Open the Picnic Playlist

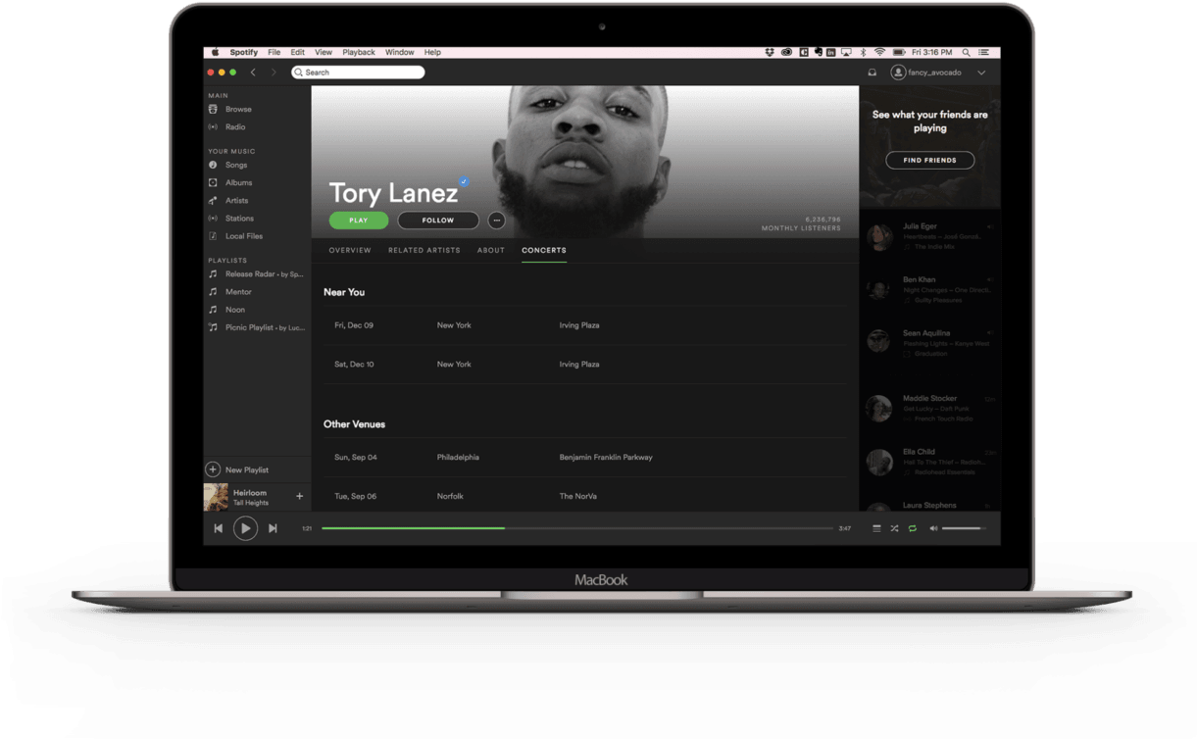(x=256, y=326)
